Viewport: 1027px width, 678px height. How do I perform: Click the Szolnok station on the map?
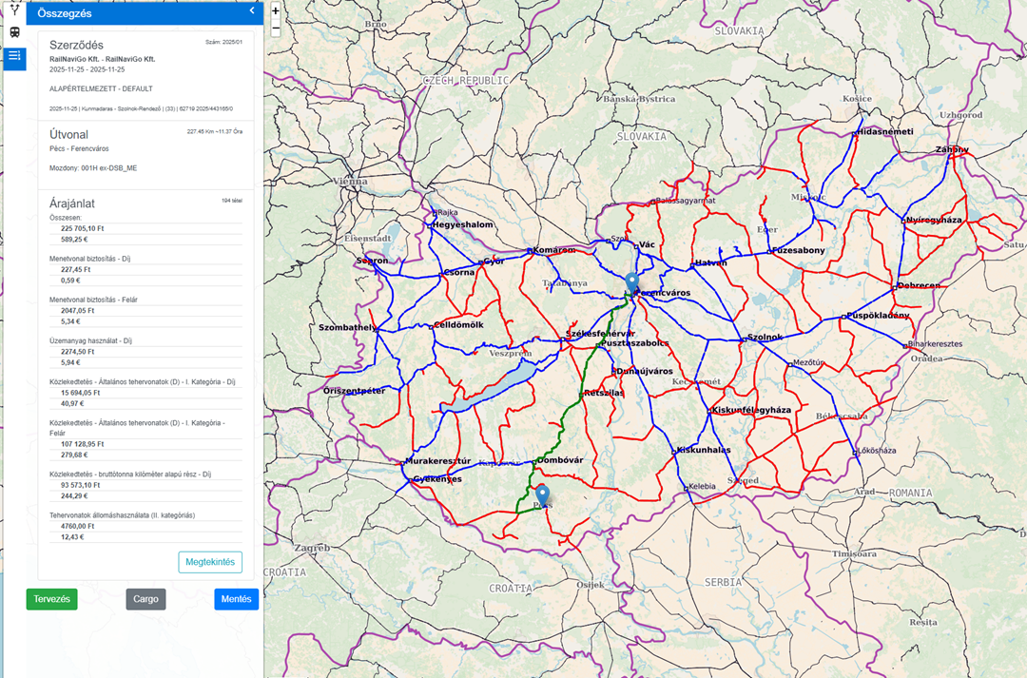[764, 338]
